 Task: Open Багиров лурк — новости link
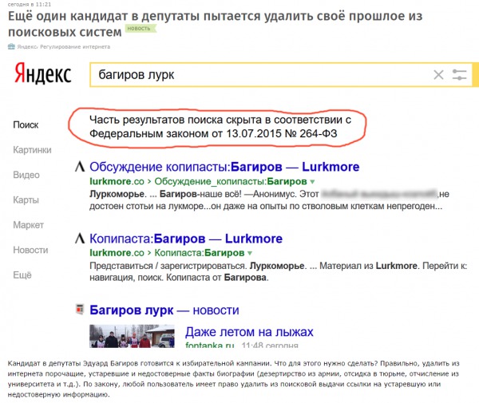click(x=164, y=310)
